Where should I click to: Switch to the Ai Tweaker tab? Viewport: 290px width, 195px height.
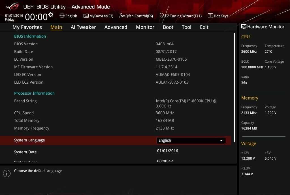click(x=83, y=27)
